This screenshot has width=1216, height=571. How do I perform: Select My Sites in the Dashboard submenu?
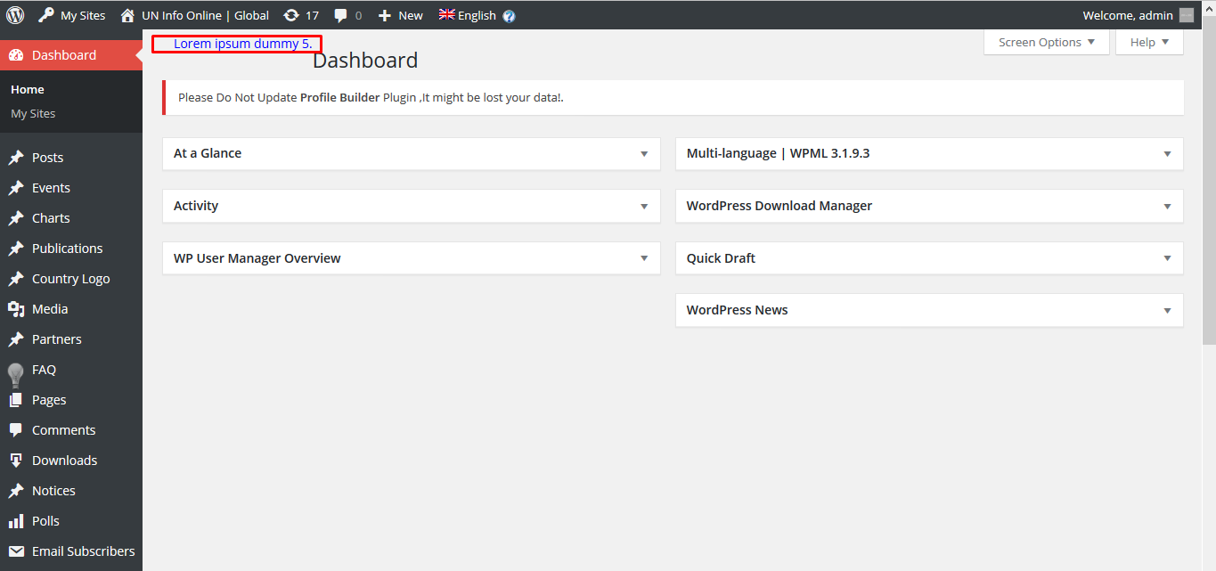[33, 114]
